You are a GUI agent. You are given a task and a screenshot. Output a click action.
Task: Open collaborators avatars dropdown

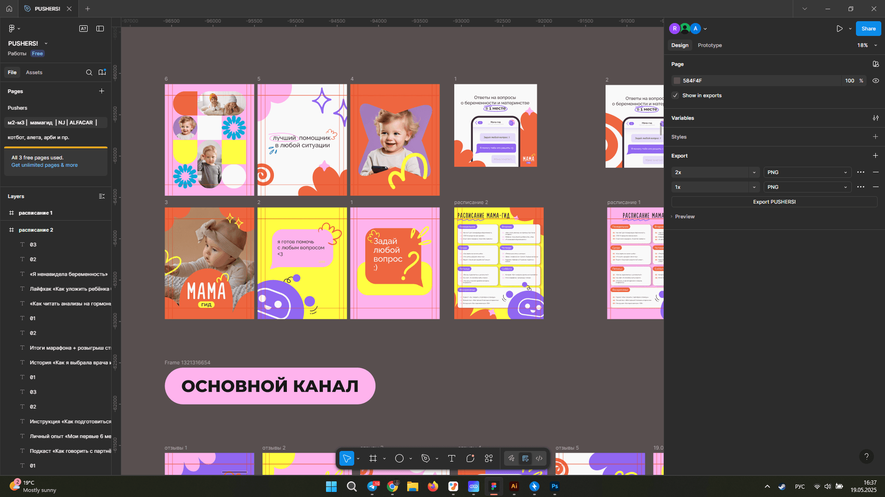(x=705, y=29)
